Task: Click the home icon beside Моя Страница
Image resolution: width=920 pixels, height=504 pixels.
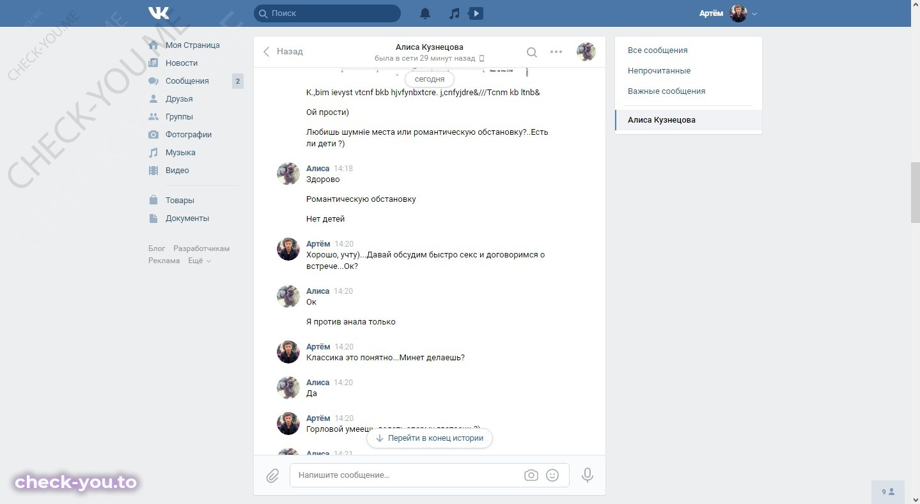Action: [x=153, y=45]
